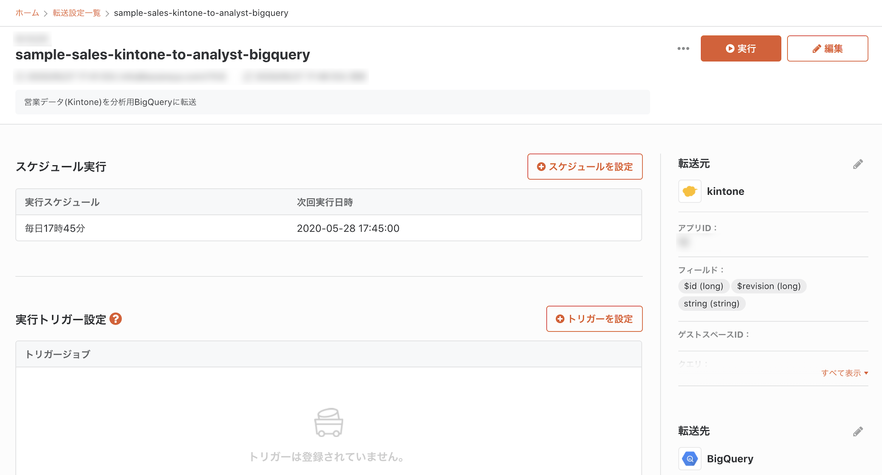This screenshot has width=882, height=475.
Task: Expand details with すべて表示
Action: 844,373
